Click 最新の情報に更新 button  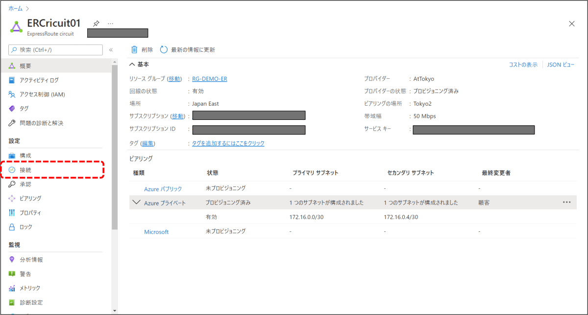(x=187, y=49)
